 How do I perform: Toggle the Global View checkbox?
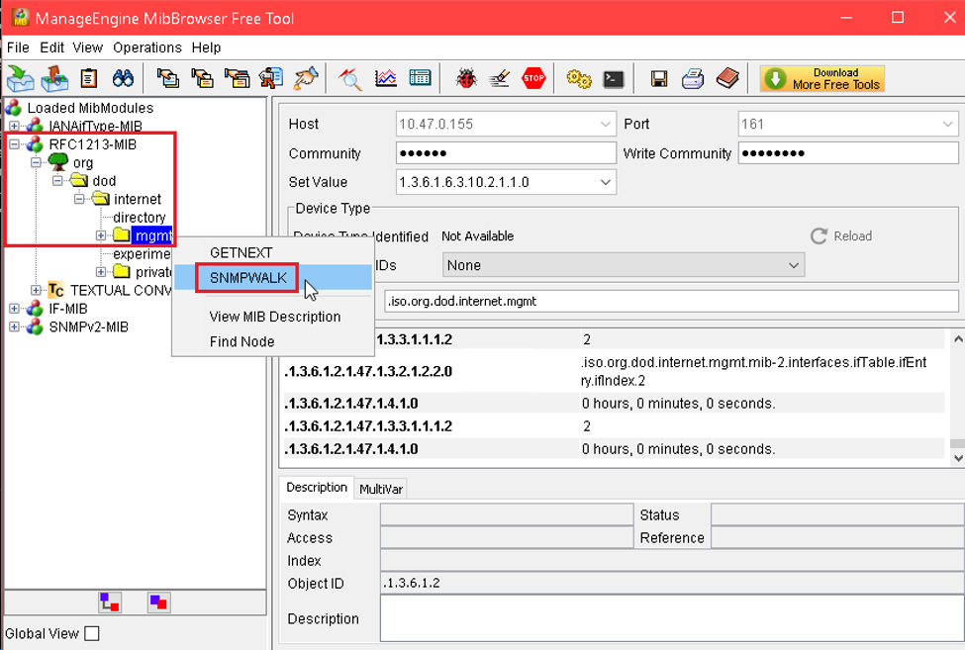(92, 633)
